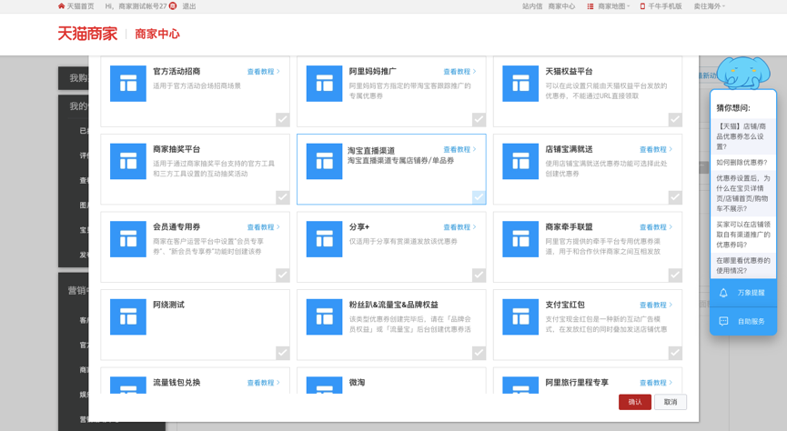Open question 优惠券设置后为什么不展示?
Viewport: 787px width, 431px height.
click(x=742, y=193)
